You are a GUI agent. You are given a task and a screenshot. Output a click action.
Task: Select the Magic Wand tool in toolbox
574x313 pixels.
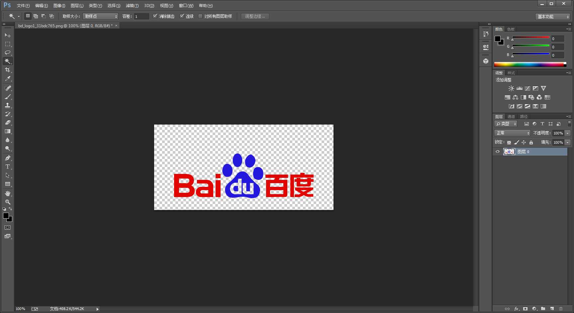[8, 61]
